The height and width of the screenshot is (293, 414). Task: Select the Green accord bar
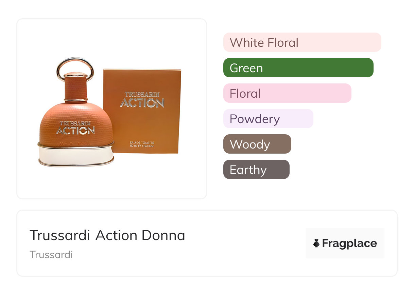coord(298,68)
